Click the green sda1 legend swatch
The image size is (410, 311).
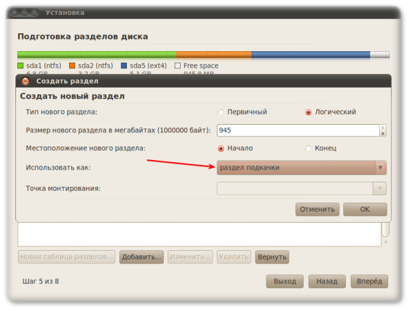[20, 66]
